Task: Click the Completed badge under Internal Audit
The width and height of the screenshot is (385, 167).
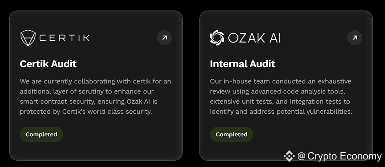Action: click(231, 134)
